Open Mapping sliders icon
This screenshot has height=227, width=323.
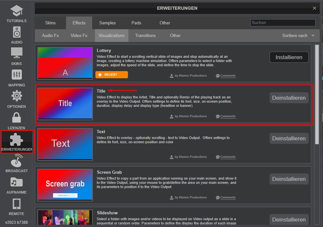point(17,75)
